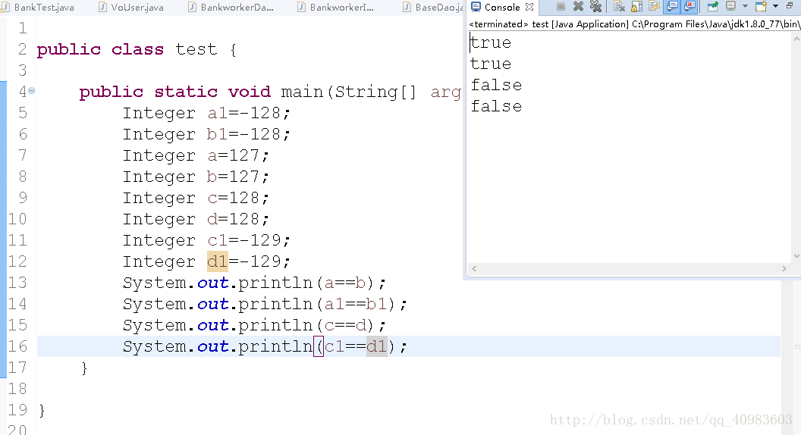Viewport: 801px width, 435px height.
Task: Click Remove Launch icon in Console toolbar
Action: [x=578, y=7]
